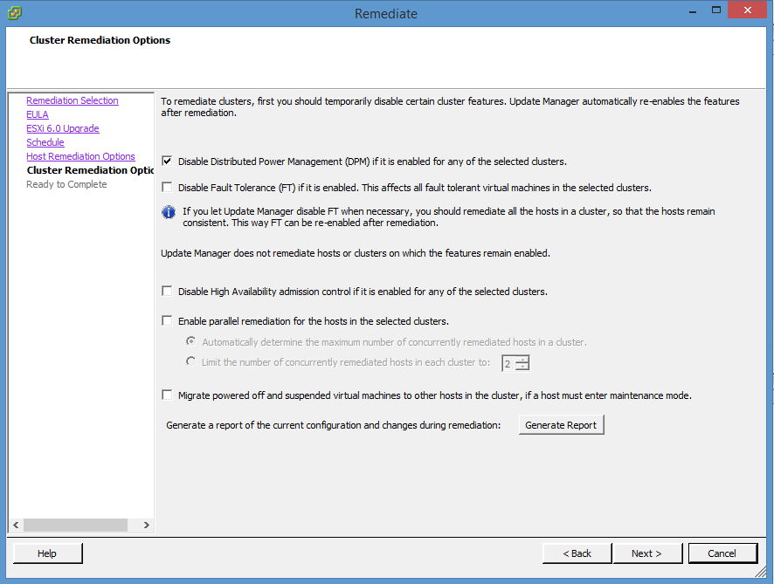
Task: Click the Generate Report button
Action: 560,425
